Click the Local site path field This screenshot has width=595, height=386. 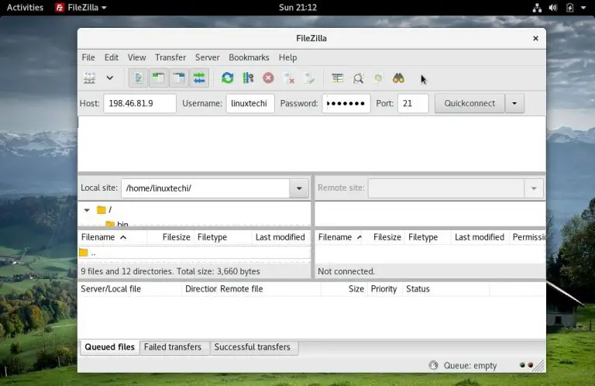[x=205, y=188]
